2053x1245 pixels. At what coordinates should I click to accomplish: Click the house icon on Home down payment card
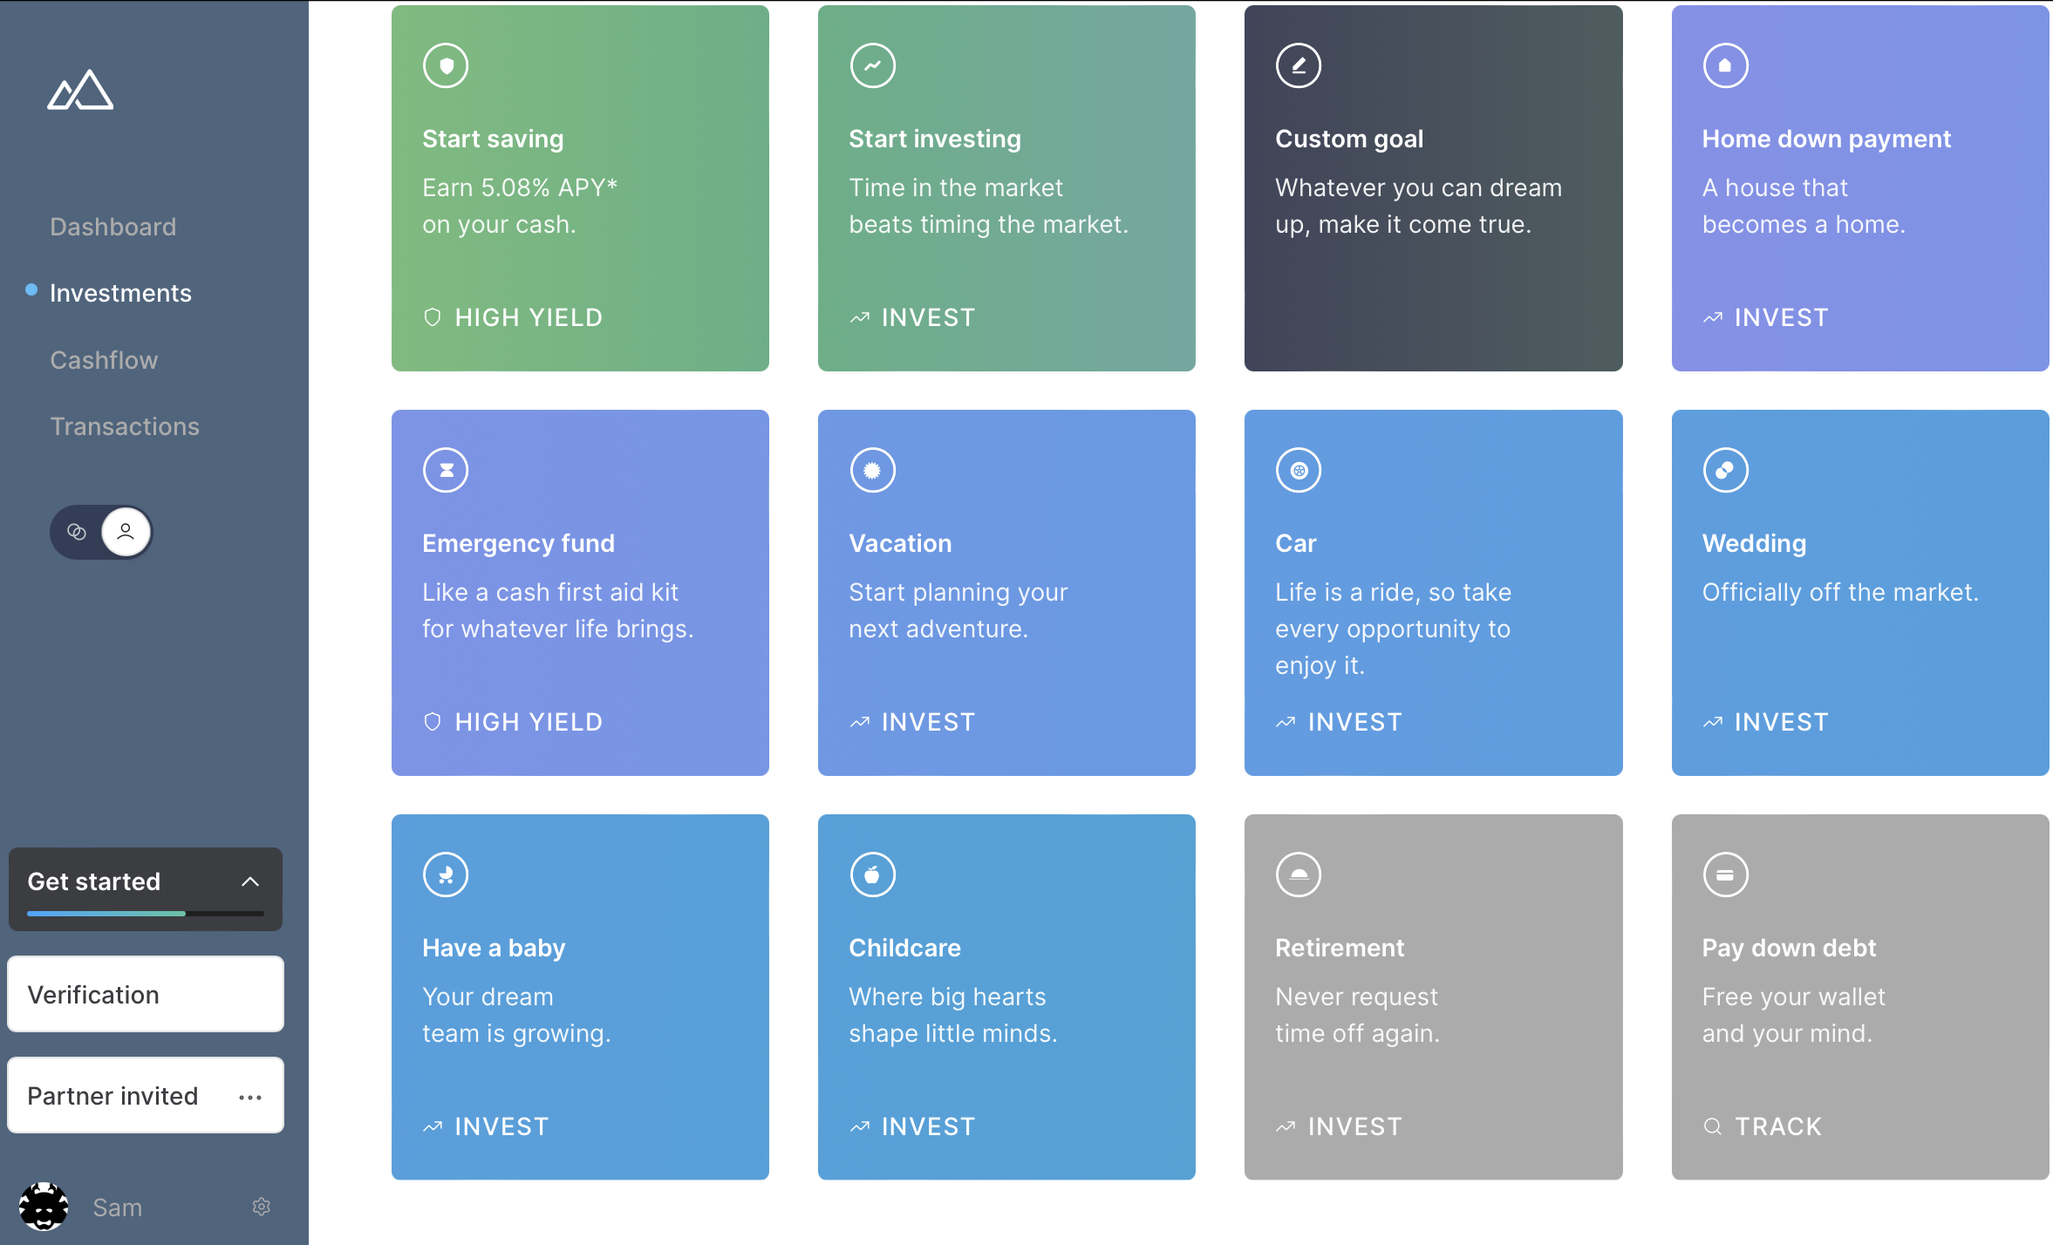click(1725, 65)
